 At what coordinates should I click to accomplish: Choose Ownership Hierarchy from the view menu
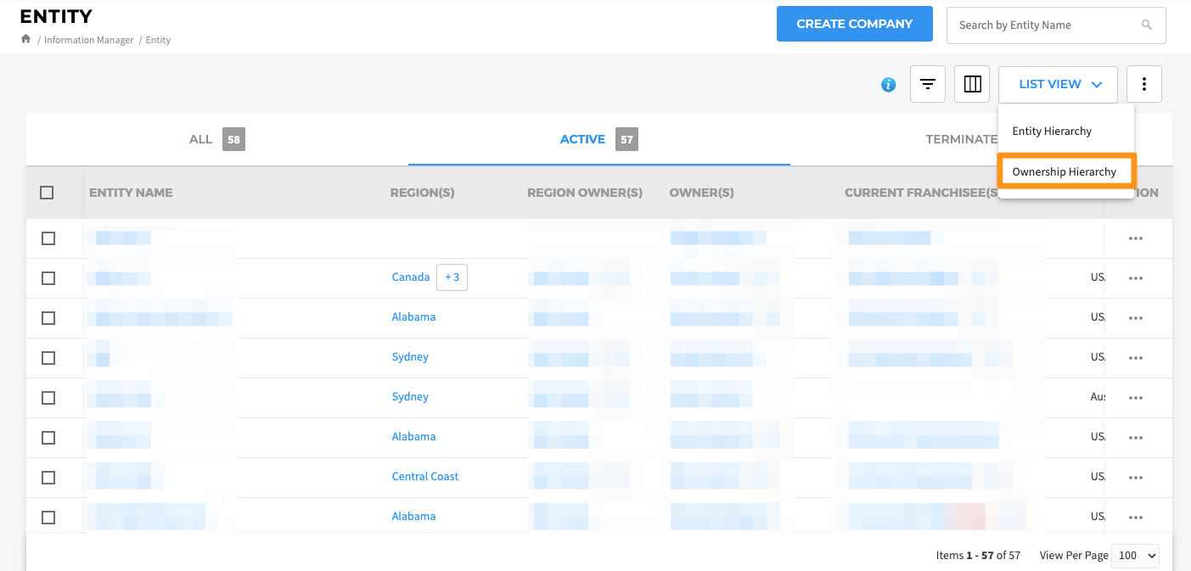point(1064,171)
